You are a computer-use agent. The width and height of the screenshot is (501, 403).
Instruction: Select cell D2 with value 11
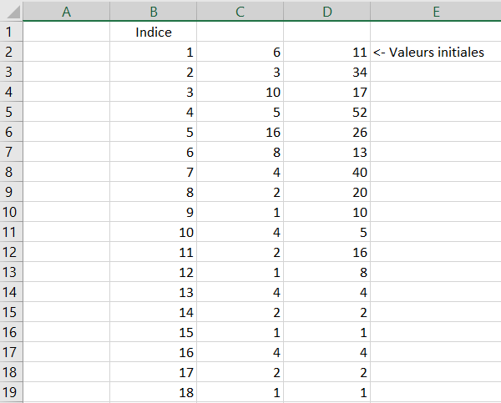pos(327,52)
